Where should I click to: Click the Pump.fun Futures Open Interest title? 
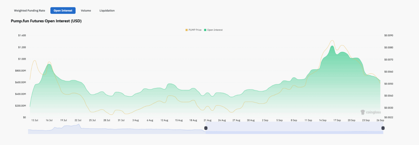[46, 21]
